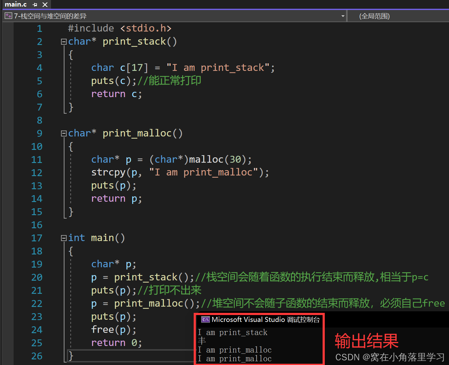The height and width of the screenshot is (365, 449).
Task: Open the project scope dropdown 7-栈空间与堆空间的差异
Action: [x=175, y=16]
